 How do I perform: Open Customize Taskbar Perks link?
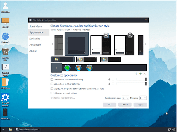pos(63,98)
